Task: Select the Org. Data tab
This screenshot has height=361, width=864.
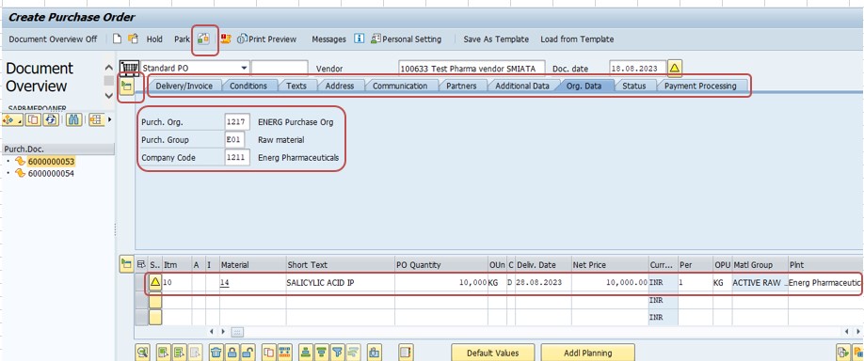Action: pyautogui.click(x=584, y=86)
